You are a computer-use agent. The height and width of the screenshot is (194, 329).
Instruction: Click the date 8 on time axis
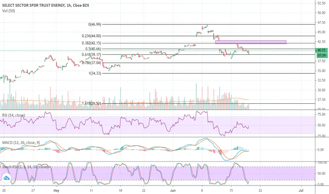(202, 190)
